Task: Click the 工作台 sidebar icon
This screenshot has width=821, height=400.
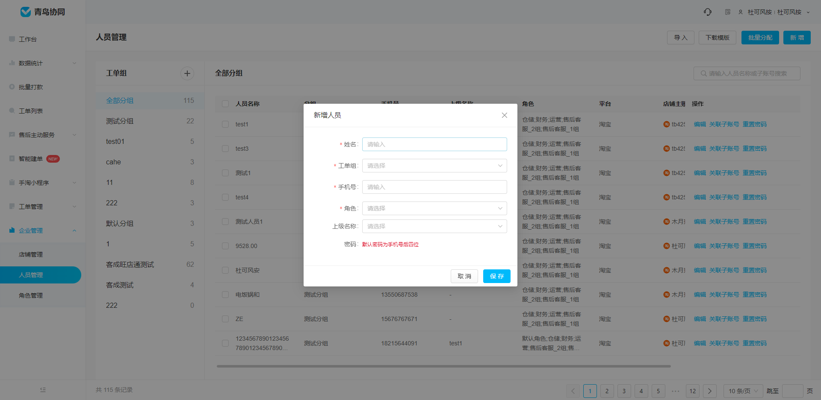Action: click(12, 39)
